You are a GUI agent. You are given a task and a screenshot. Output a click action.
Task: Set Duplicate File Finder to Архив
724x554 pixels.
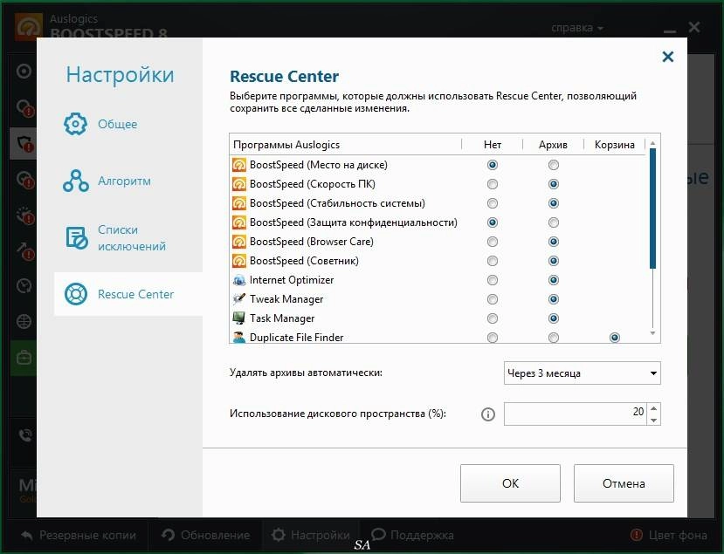click(553, 338)
